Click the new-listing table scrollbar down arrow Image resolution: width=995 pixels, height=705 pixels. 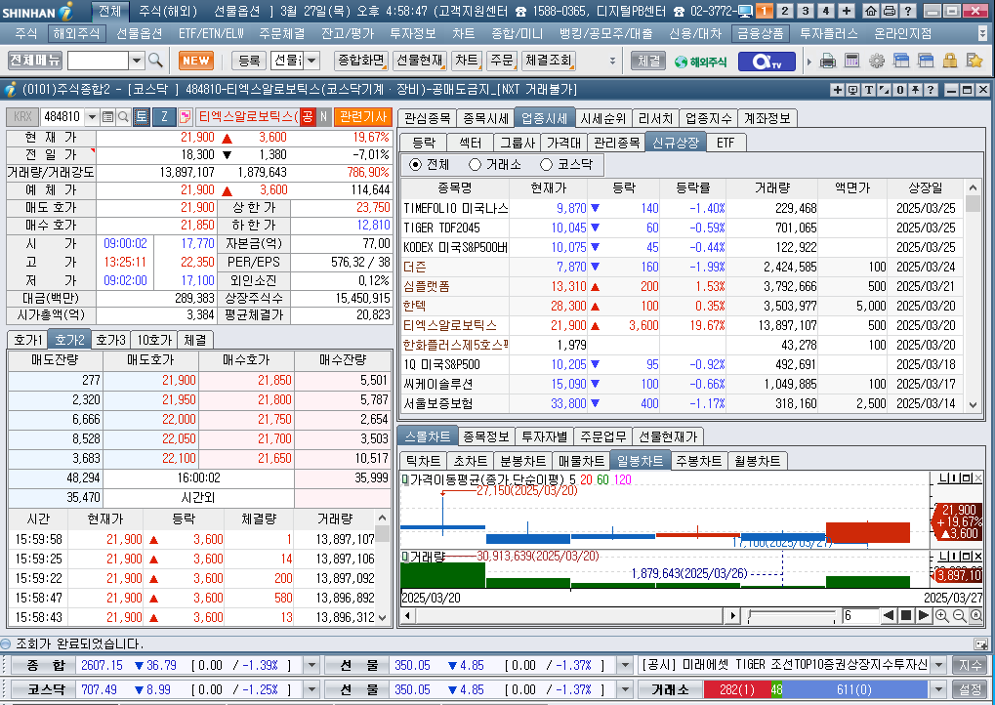(x=973, y=404)
